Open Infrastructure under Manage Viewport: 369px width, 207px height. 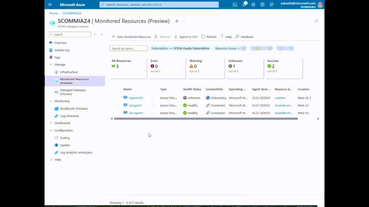click(x=69, y=72)
